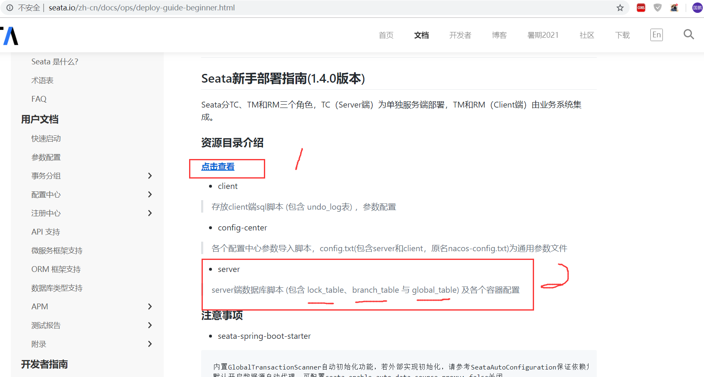This screenshot has width=704, height=377.
Task: Open ORM 框架支持 in the sidebar
Action: tap(56, 269)
